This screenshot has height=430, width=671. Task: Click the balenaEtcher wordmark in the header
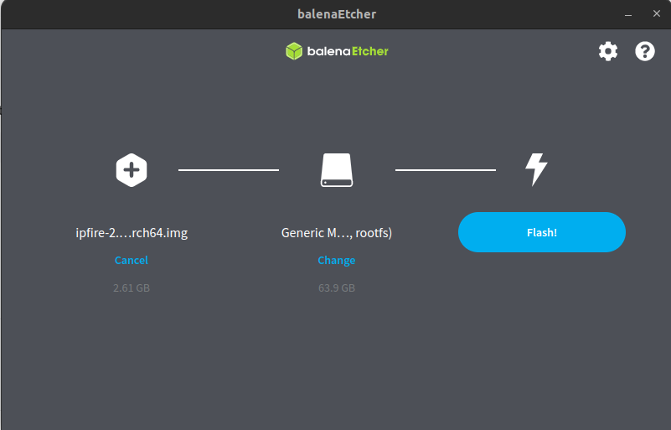click(x=347, y=51)
